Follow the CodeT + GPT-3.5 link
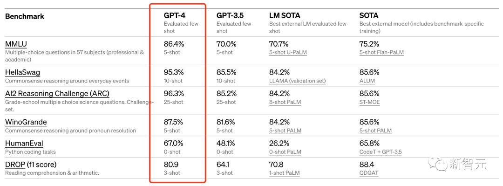 tap(381, 152)
